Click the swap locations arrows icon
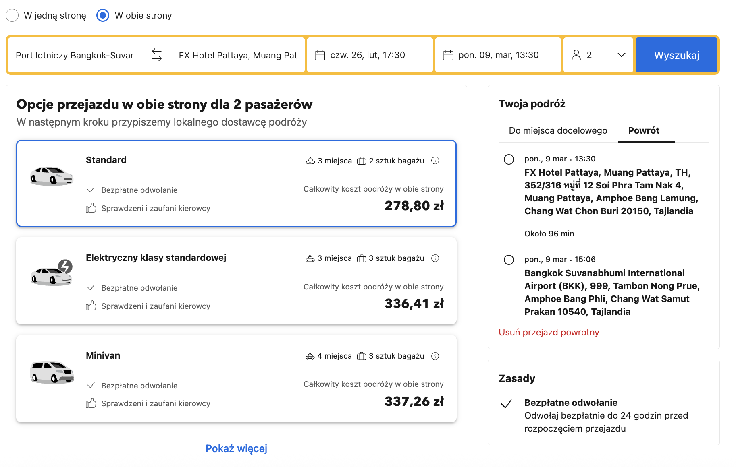Image resolution: width=736 pixels, height=467 pixels. tap(157, 55)
